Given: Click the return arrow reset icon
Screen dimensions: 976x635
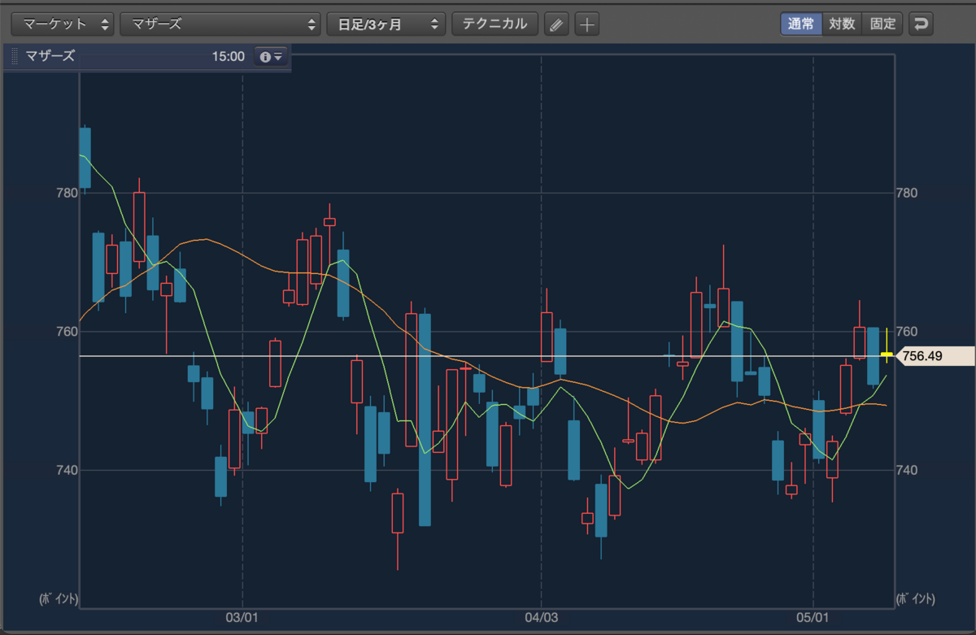Looking at the screenshot, I should [921, 24].
